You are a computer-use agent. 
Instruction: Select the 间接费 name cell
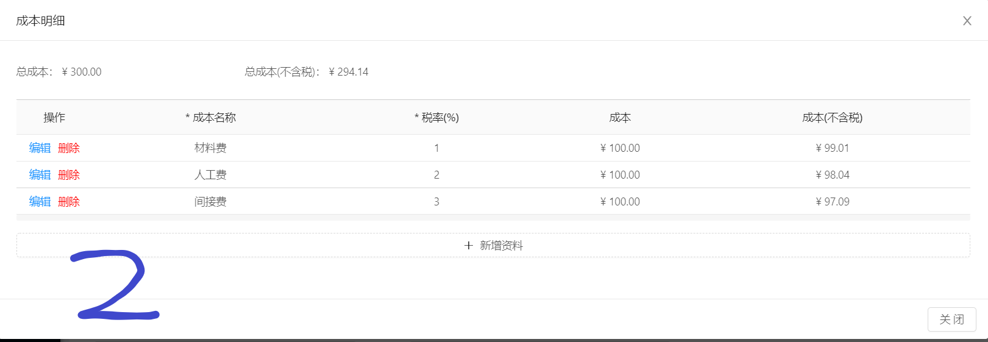click(x=210, y=202)
